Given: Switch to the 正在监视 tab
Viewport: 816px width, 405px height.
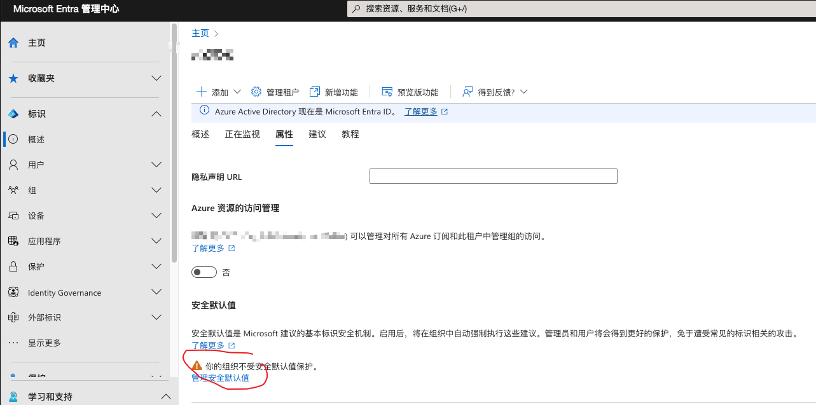Looking at the screenshot, I should 242,134.
